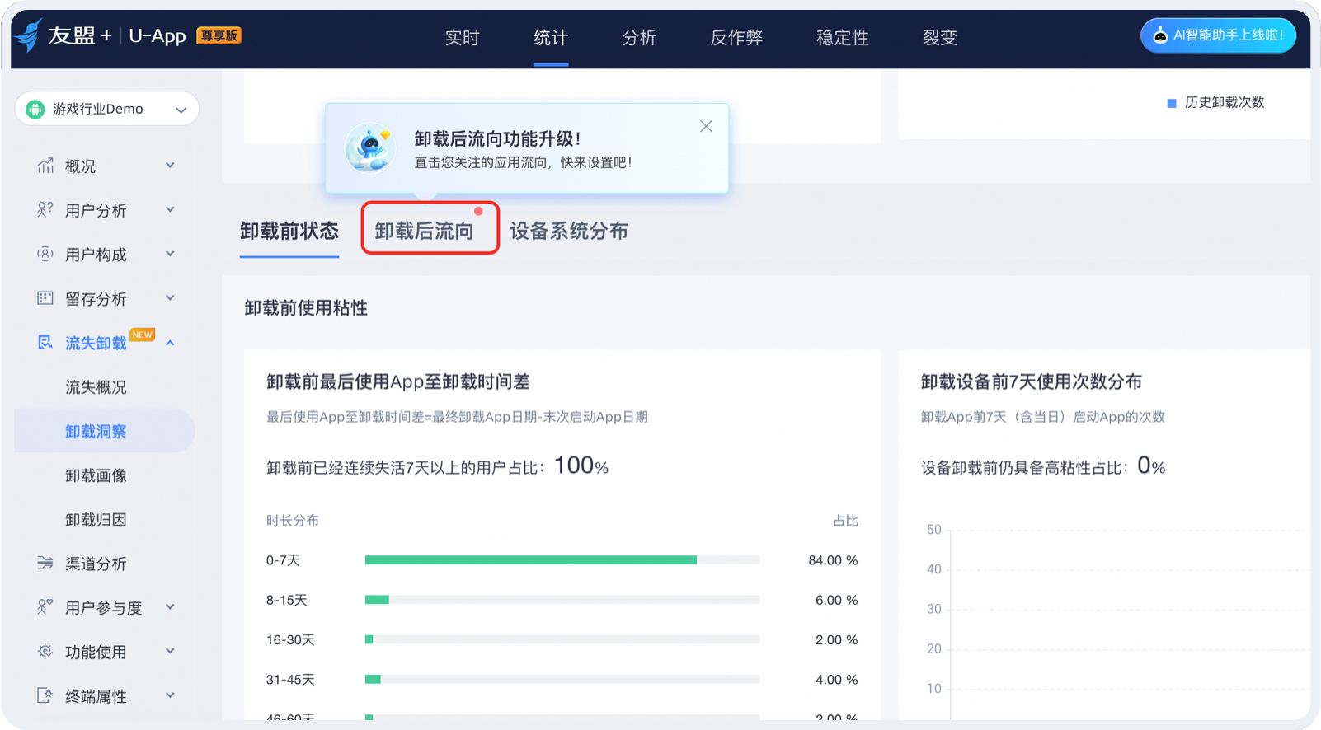This screenshot has height=730, width=1321.
Task: Click the 用户构成 sidebar label
Action: [x=96, y=255]
